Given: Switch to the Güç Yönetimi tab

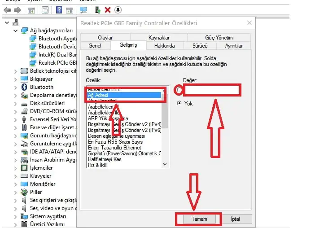Looking at the screenshot, I should pos(219,38).
